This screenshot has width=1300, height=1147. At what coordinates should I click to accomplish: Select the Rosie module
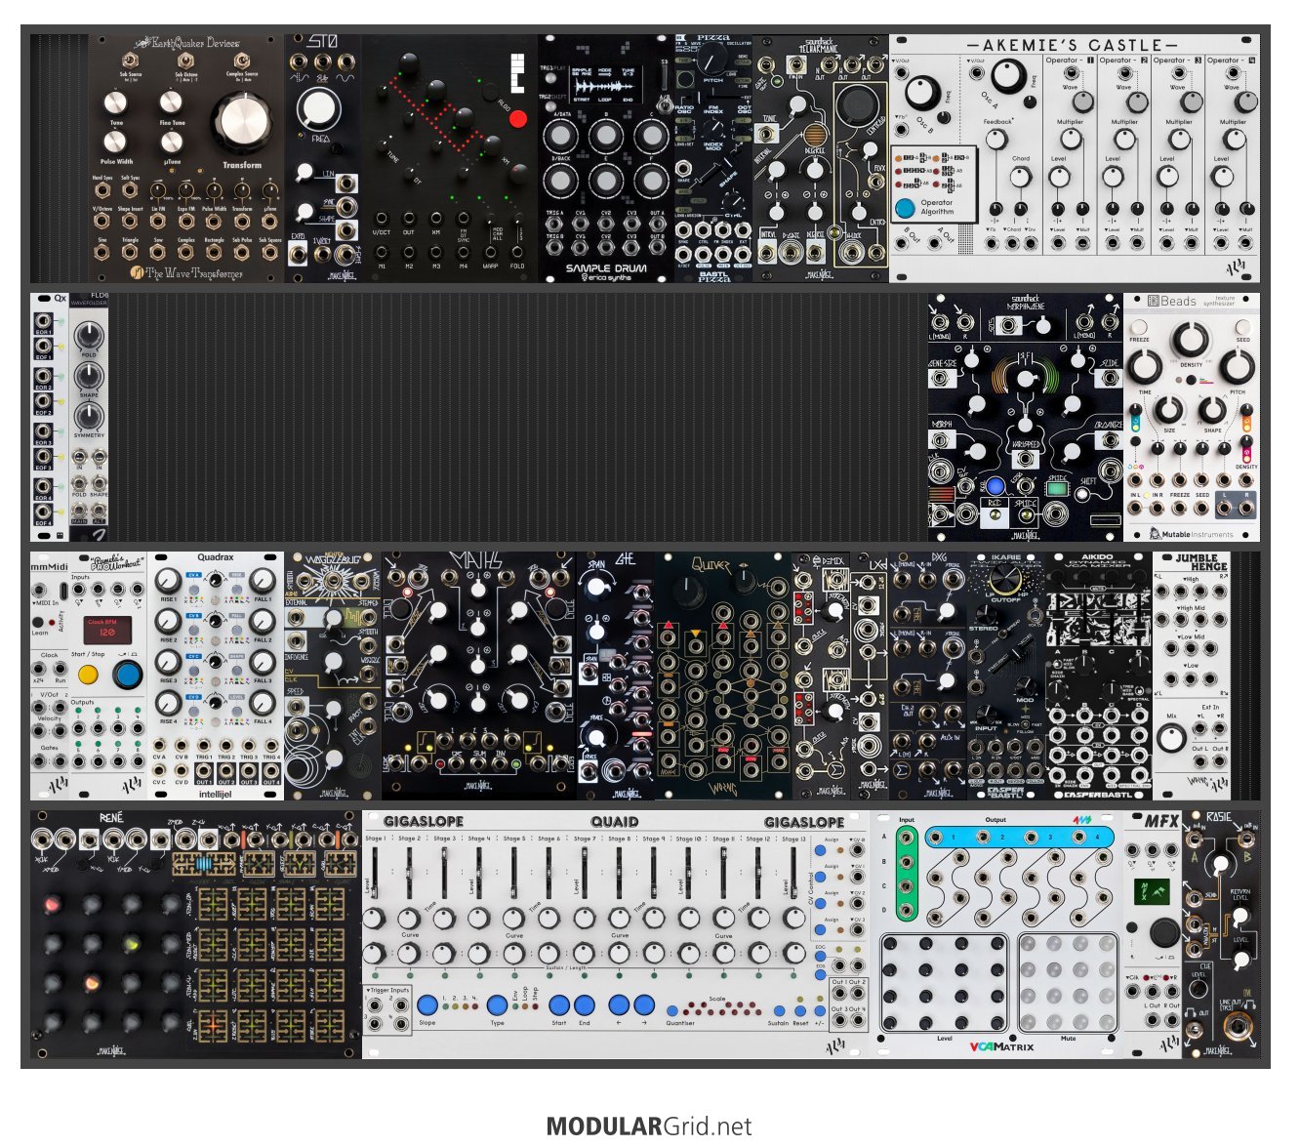[x=1221, y=934]
